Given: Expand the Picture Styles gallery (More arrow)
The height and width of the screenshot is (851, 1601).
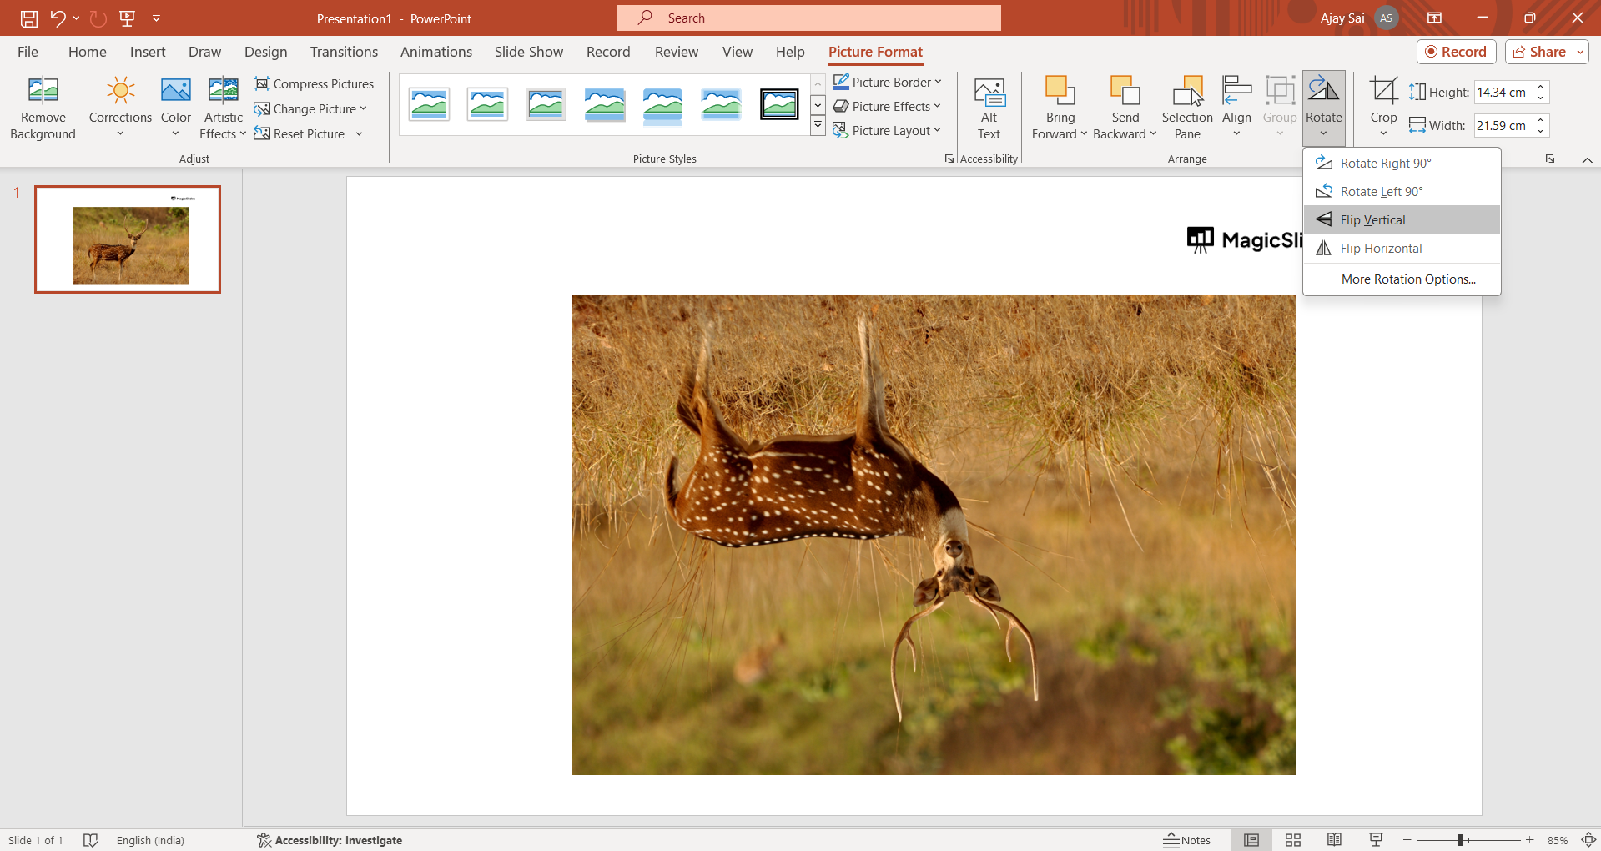Looking at the screenshot, I should click(818, 126).
